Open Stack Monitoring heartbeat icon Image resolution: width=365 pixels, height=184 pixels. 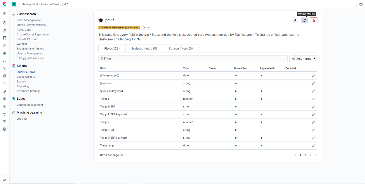(4, 121)
